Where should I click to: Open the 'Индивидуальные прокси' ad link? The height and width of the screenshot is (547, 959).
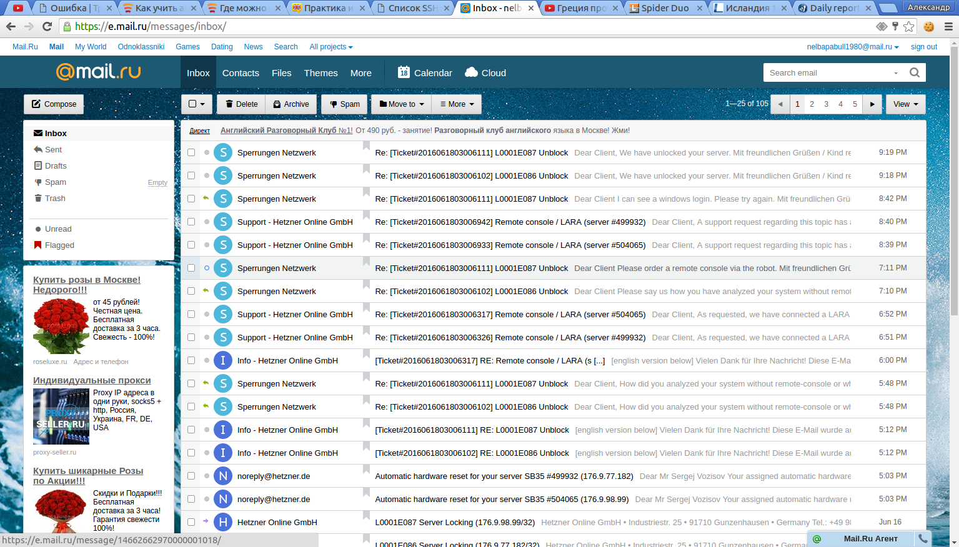[x=92, y=380]
